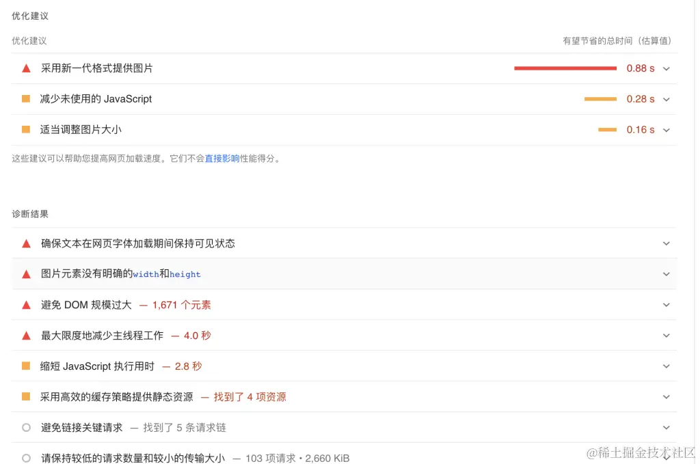This screenshot has width=700, height=464.
Task: Expand 确保文本在网页字体加载期间保持可见状态 chevron
Action: pos(667,243)
